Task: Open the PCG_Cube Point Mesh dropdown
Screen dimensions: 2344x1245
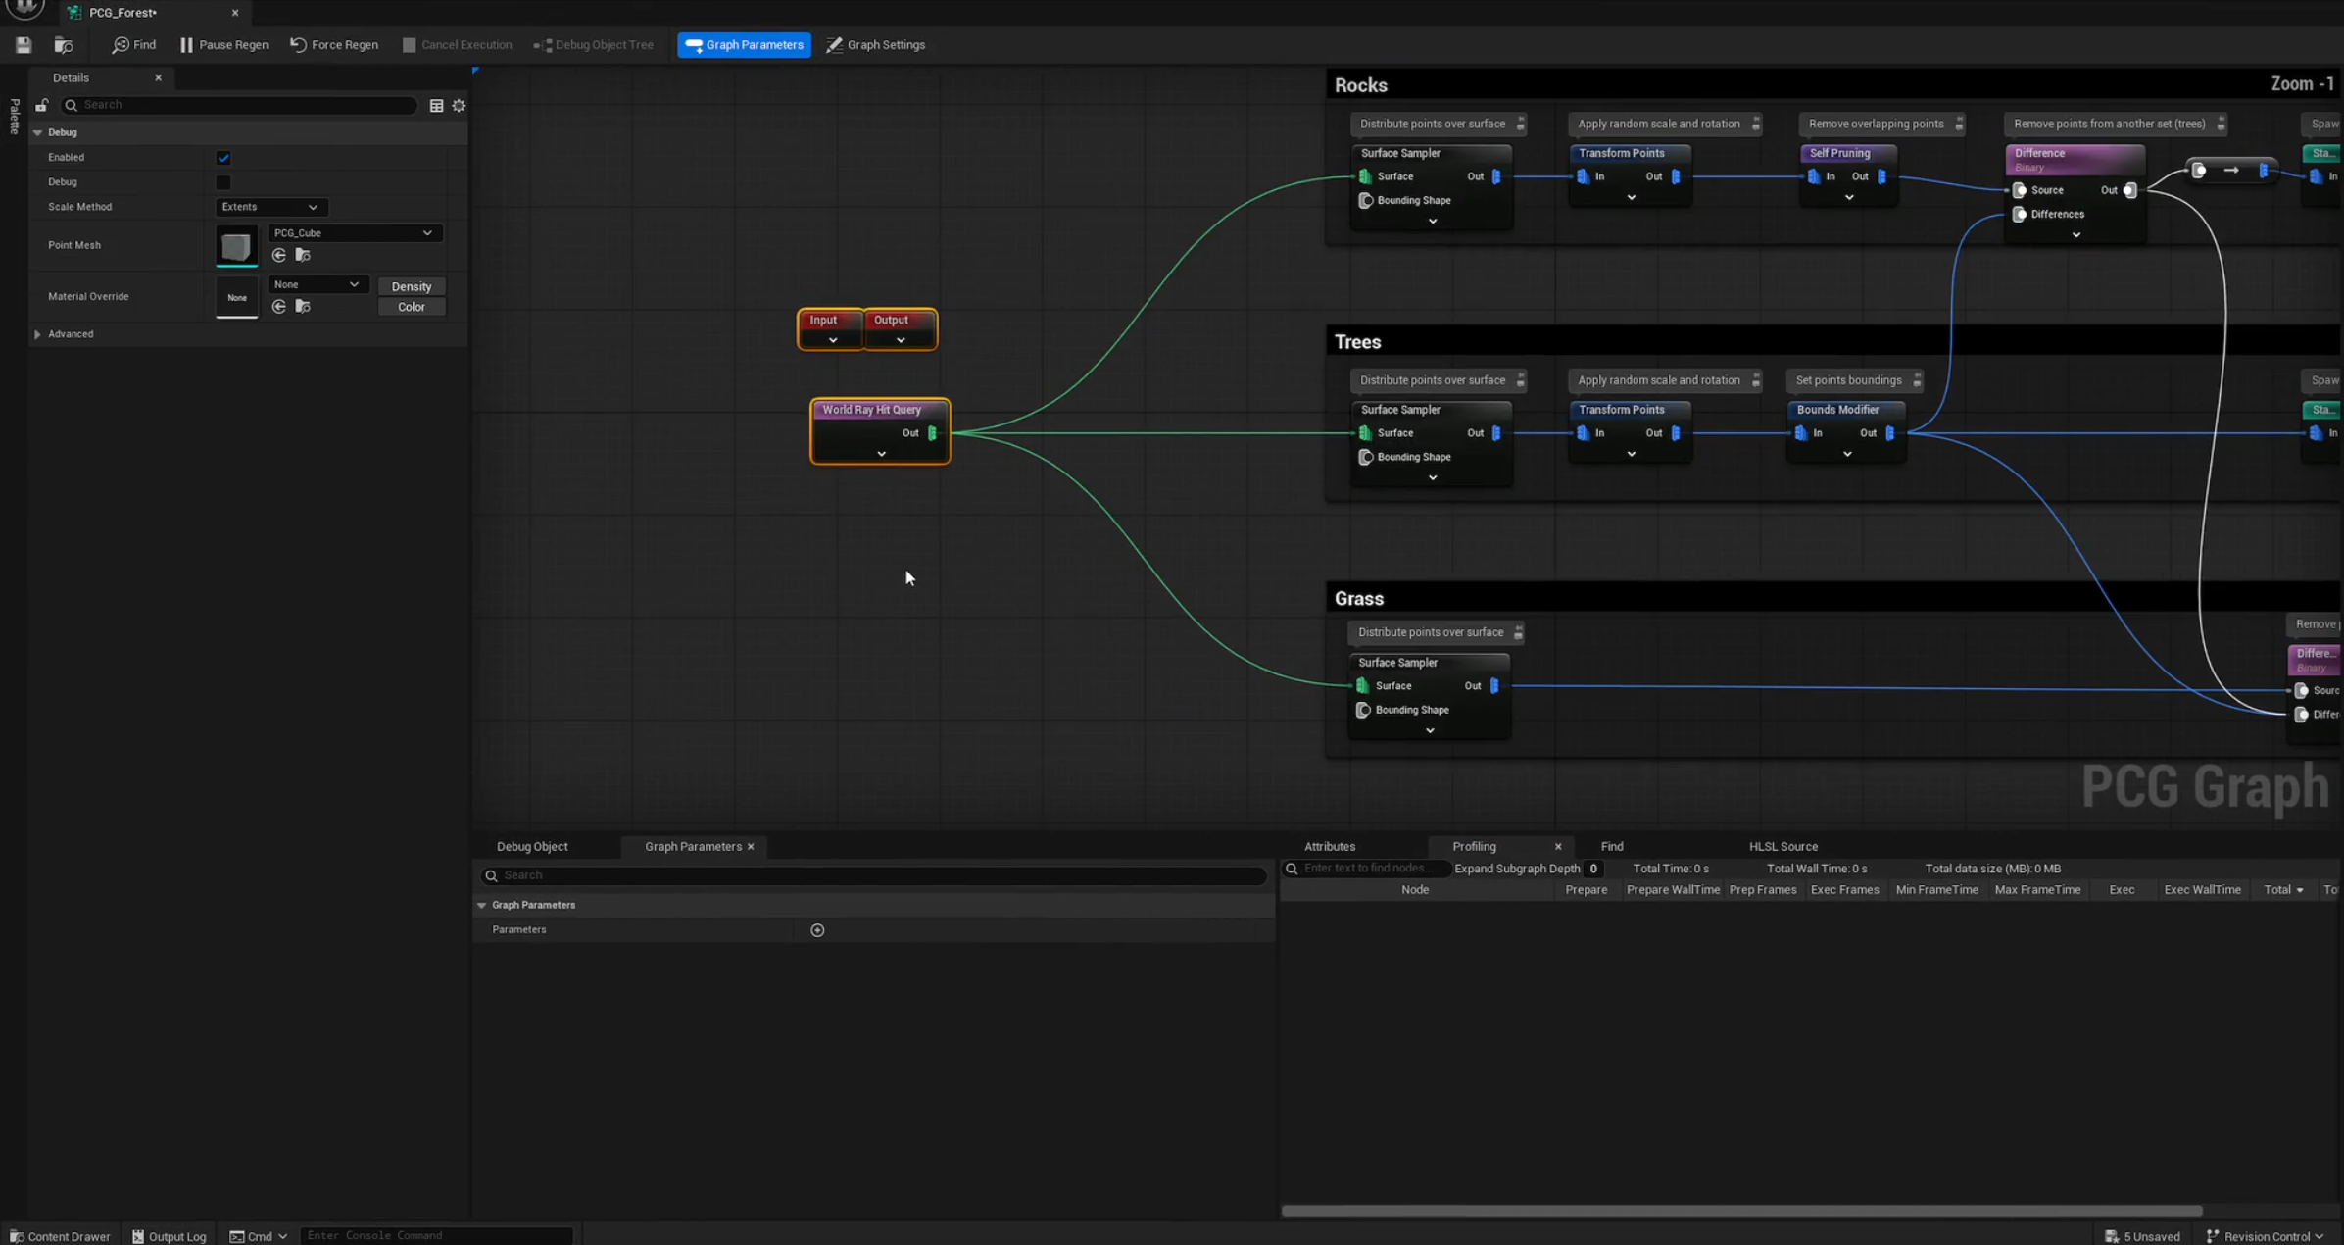Action: coord(353,233)
